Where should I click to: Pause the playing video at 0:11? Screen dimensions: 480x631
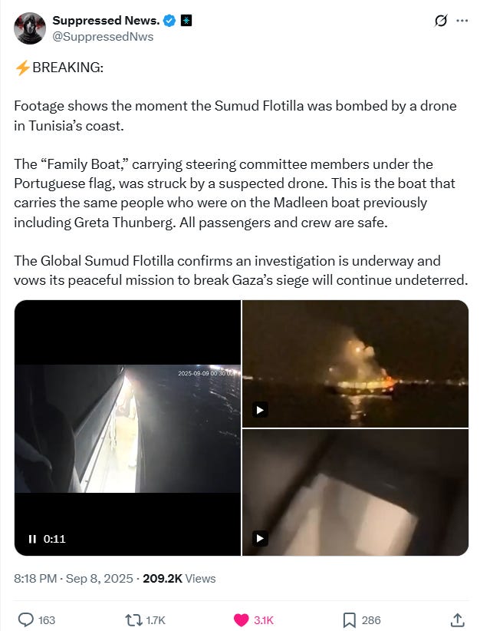[x=32, y=539]
